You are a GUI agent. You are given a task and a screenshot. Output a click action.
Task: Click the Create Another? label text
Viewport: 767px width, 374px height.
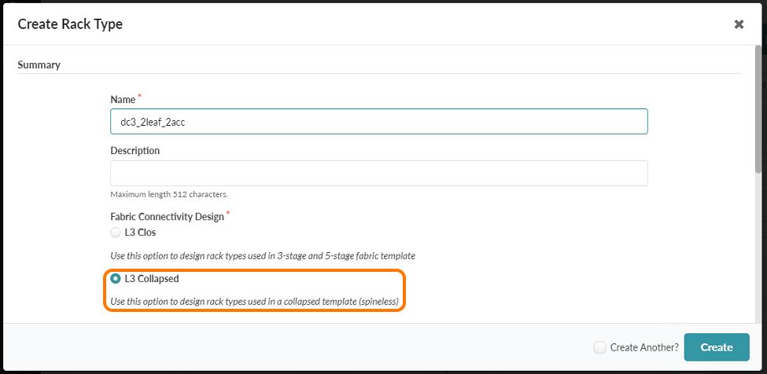[x=644, y=347]
